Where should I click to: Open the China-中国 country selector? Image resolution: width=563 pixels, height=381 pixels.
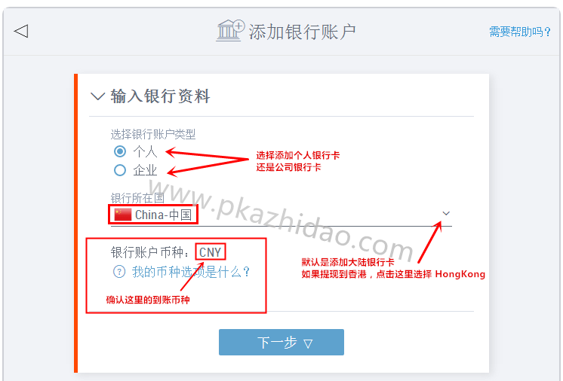tap(281, 215)
